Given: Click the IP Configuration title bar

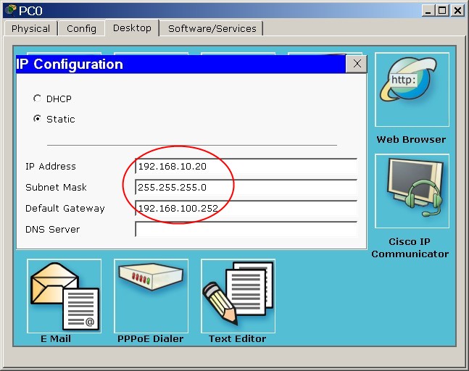Looking at the screenshot, I should pos(180,64).
